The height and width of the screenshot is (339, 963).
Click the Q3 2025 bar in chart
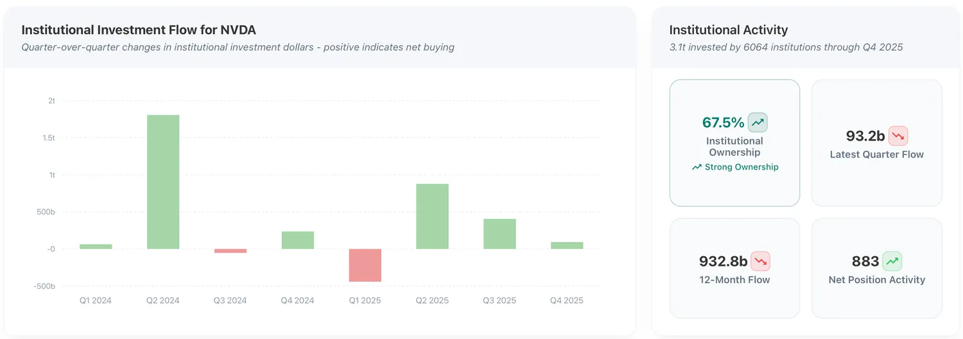tap(499, 234)
